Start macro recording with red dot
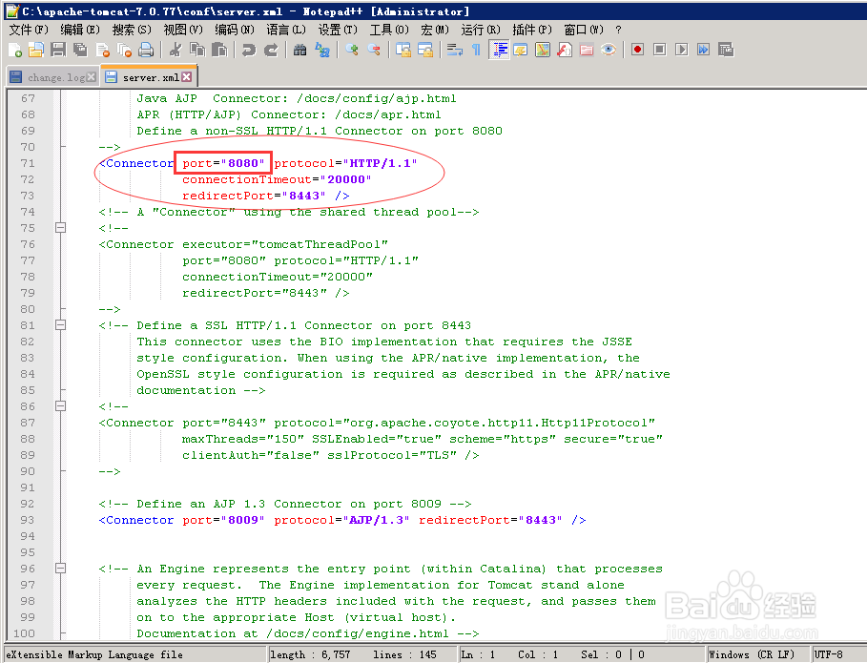867x663 pixels. pyautogui.click(x=637, y=50)
